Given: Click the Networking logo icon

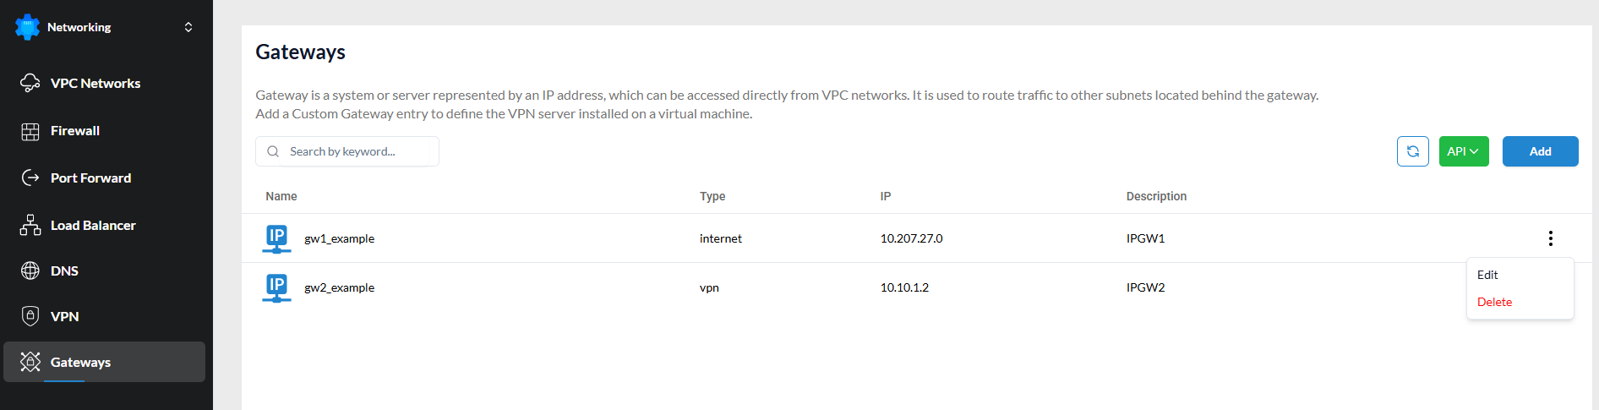Looking at the screenshot, I should pyautogui.click(x=27, y=27).
